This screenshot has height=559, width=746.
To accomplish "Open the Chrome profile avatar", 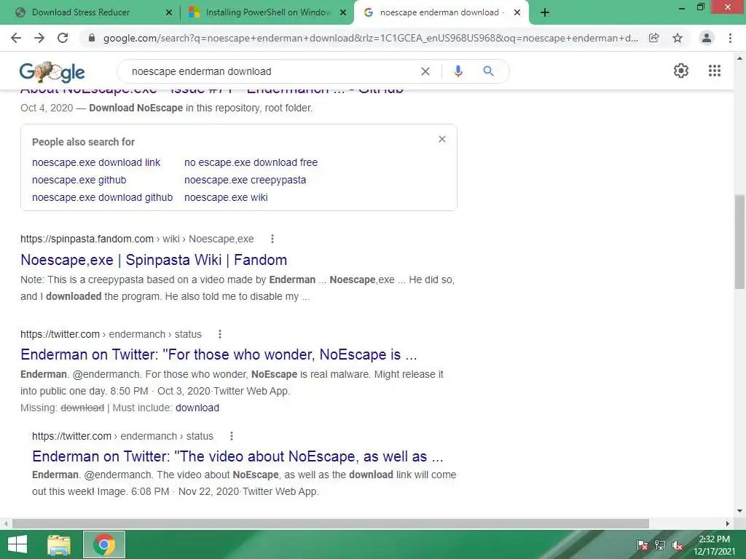I will 707,38.
